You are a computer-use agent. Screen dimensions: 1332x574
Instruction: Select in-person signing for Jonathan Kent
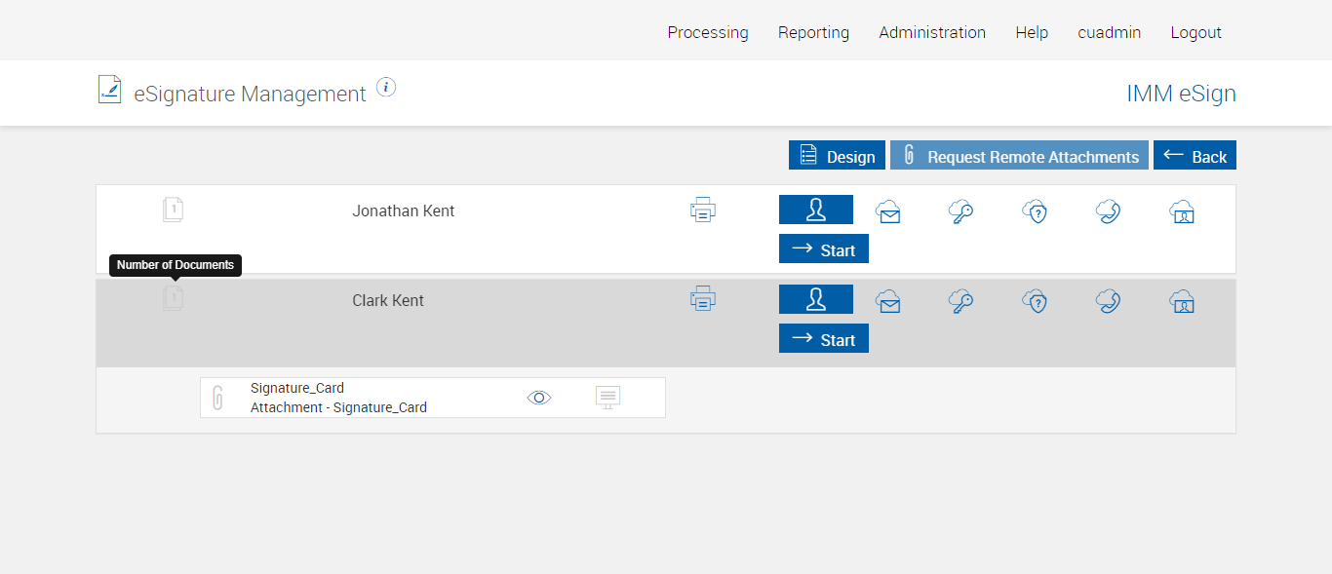point(815,210)
